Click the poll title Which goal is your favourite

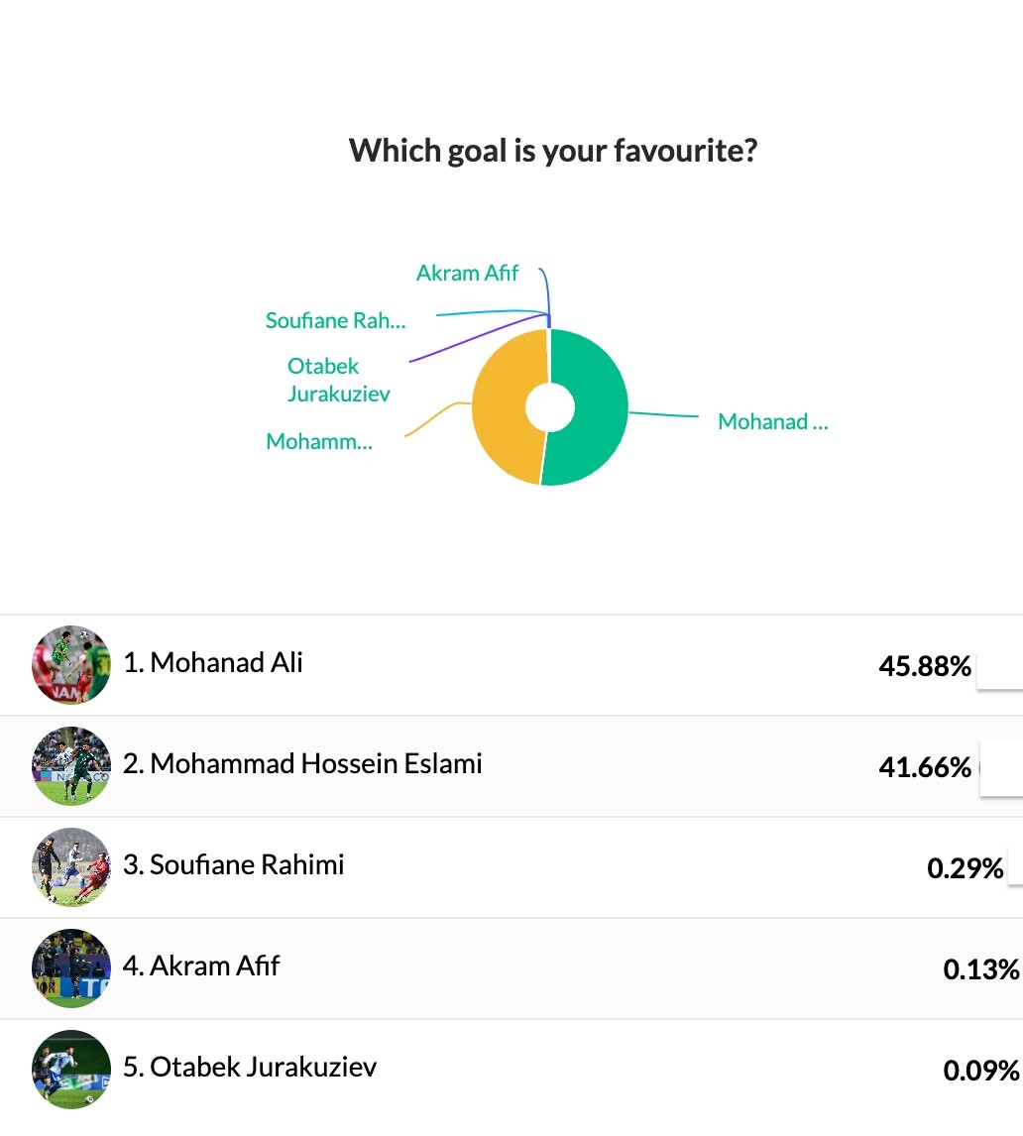(x=553, y=152)
